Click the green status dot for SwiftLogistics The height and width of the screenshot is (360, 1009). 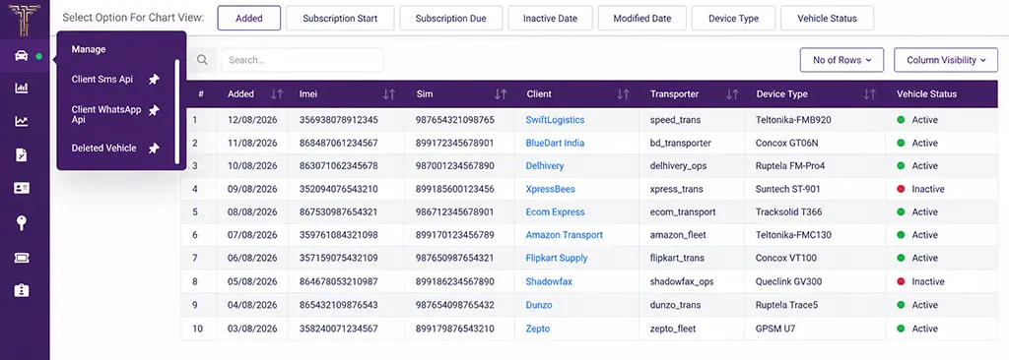click(901, 120)
